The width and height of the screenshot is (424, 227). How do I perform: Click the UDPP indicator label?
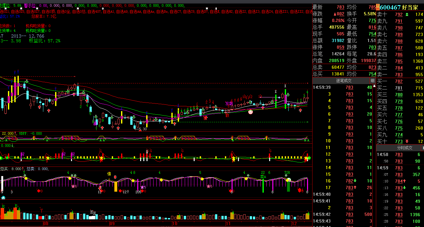[x=31, y=133]
